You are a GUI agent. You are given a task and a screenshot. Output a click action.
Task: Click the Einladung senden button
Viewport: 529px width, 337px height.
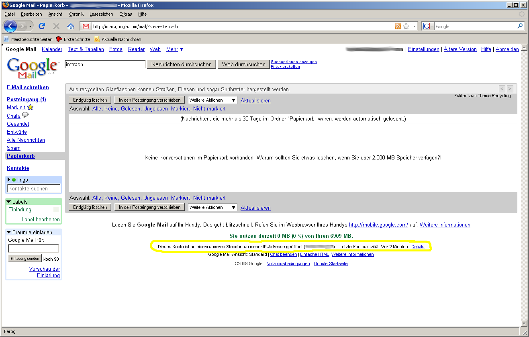[25, 259]
